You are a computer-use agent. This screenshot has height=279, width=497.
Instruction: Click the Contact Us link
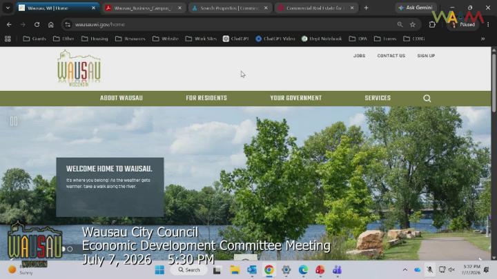coord(391,56)
